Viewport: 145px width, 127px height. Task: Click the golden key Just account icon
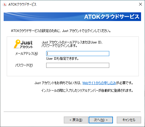click(x=17, y=44)
